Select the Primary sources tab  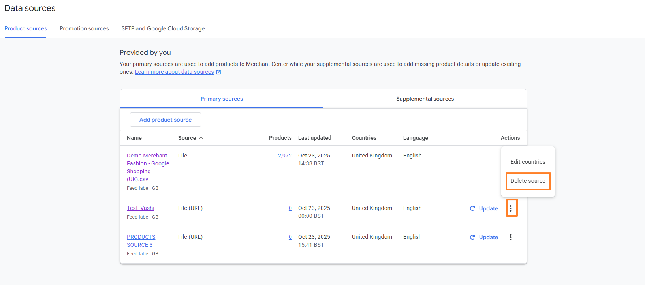[222, 99]
